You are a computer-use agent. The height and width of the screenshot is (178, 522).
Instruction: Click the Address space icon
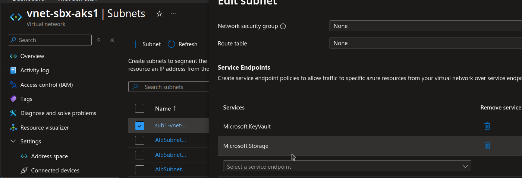[24, 156]
